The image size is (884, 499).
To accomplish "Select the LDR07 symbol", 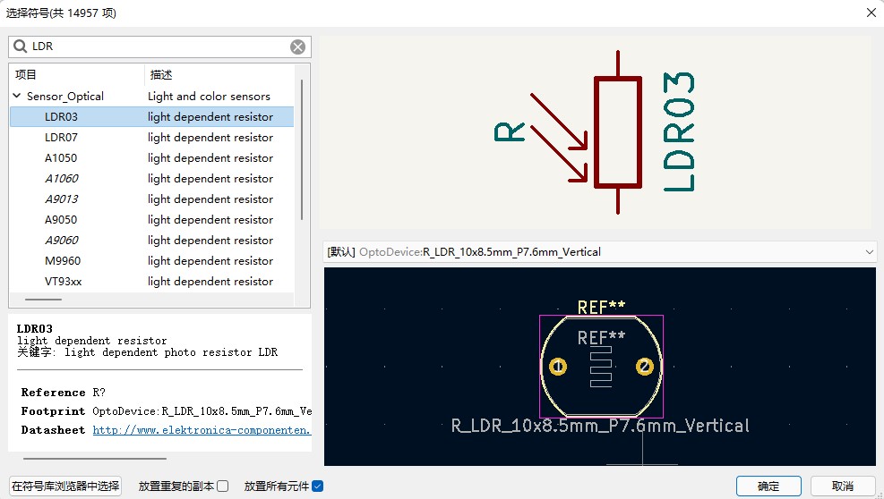I will point(151,138).
